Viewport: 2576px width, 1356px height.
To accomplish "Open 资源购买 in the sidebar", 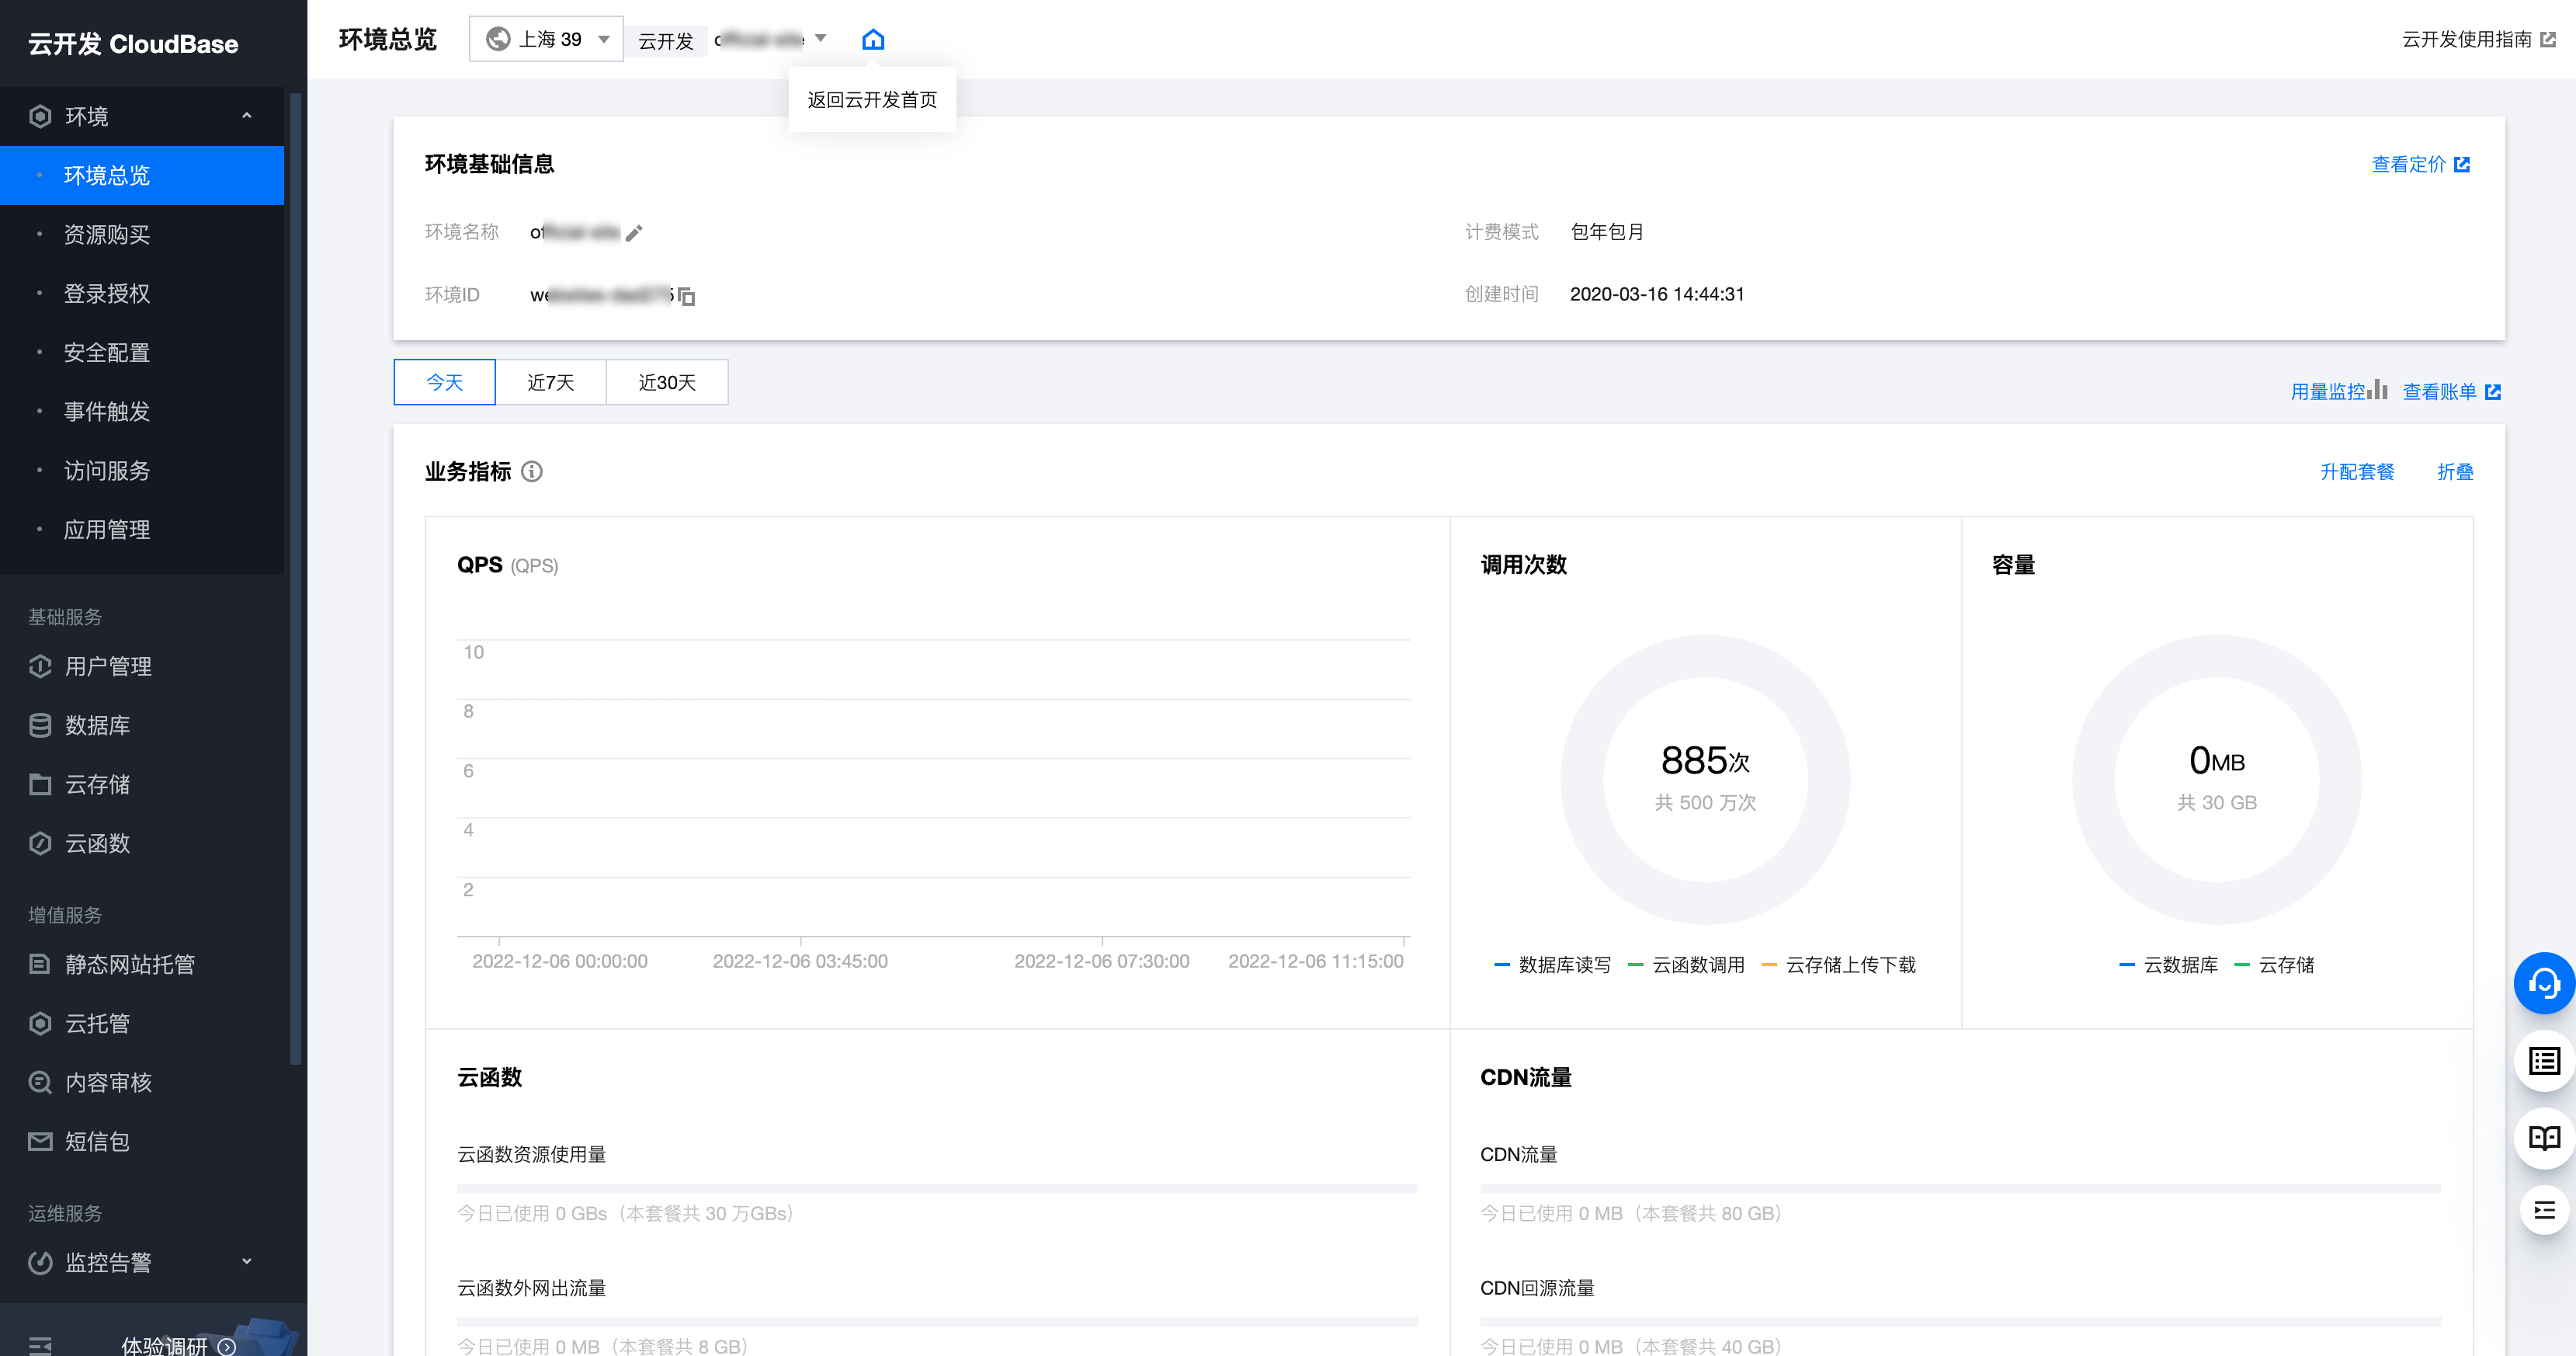I will coord(142,234).
